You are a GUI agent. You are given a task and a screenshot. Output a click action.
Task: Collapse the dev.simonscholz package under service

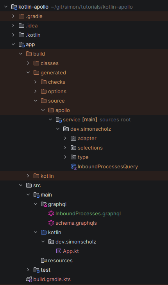click(58, 129)
